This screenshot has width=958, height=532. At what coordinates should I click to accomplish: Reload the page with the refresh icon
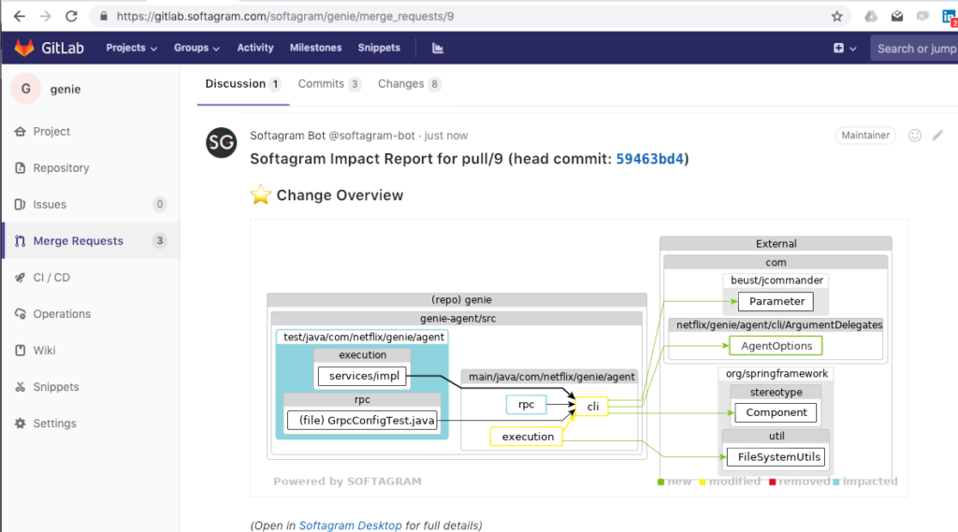coord(71,17)
